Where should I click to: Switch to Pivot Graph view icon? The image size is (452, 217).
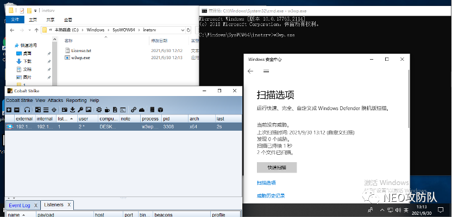click(38, 110)
